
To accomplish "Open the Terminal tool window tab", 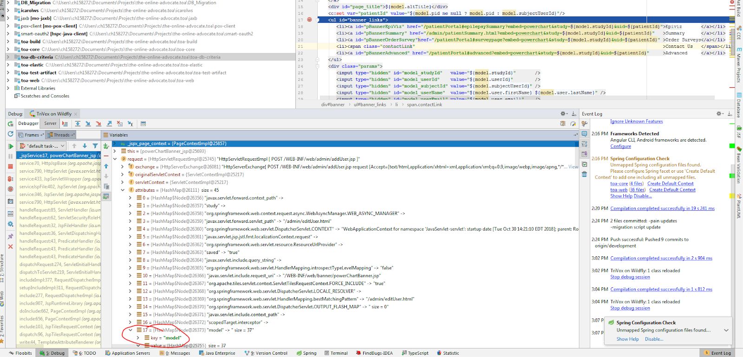I will coord(336,353).
